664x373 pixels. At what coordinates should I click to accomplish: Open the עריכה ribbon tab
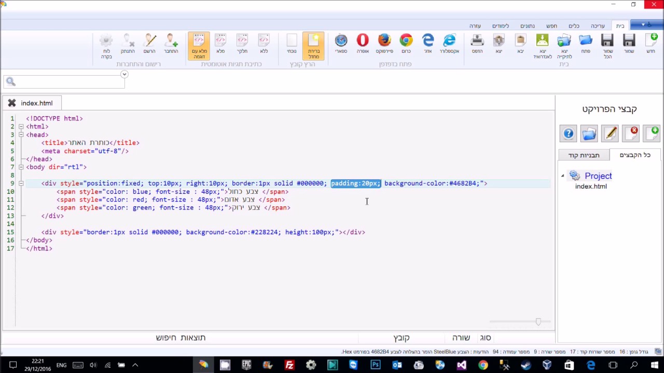click(x=598, y=26)
